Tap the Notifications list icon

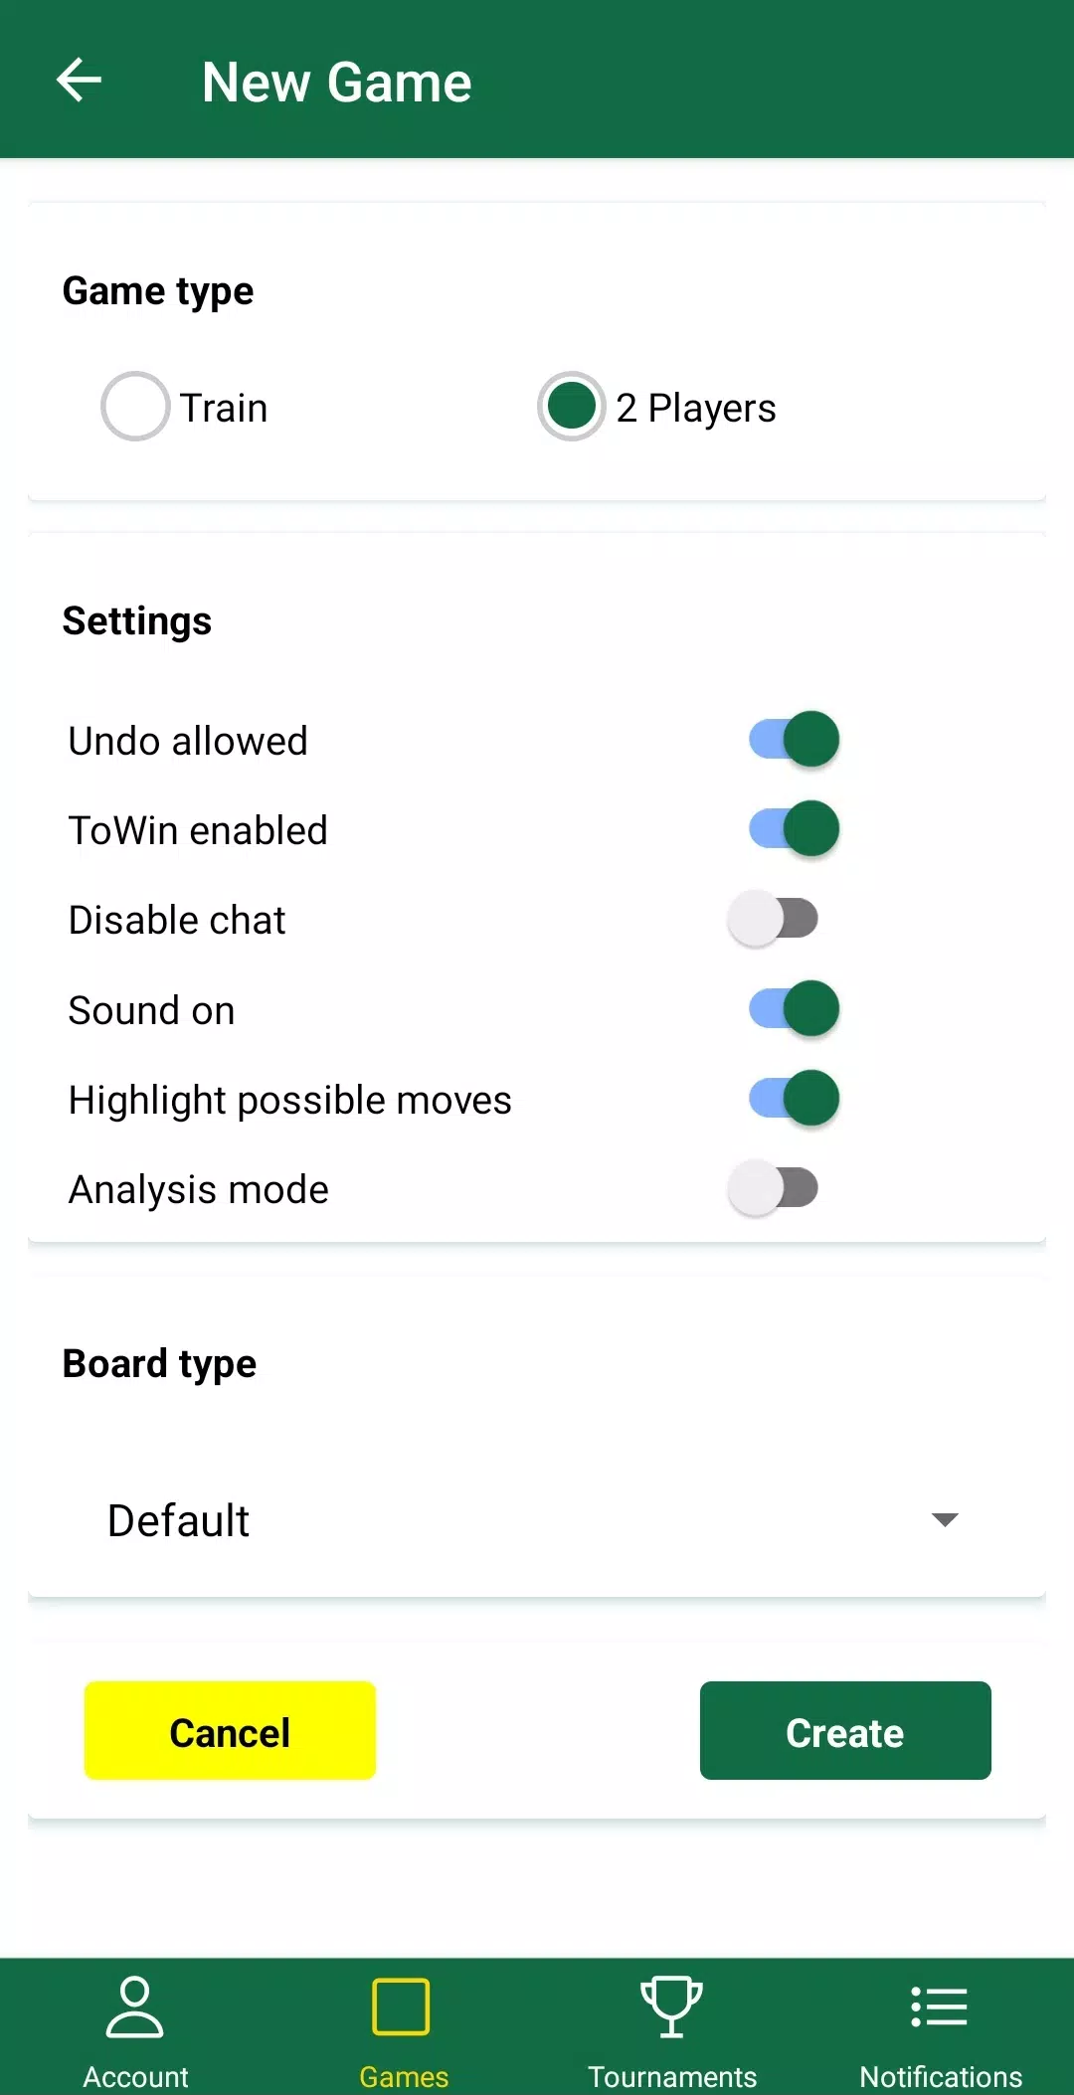(940, 2007)
